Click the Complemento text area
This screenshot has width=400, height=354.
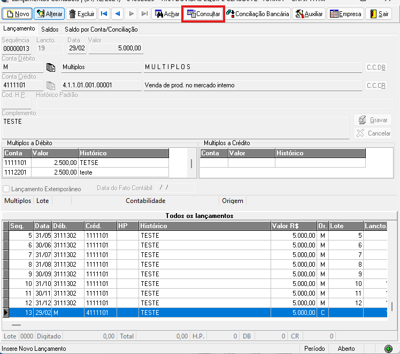click(x=175, y=127)
